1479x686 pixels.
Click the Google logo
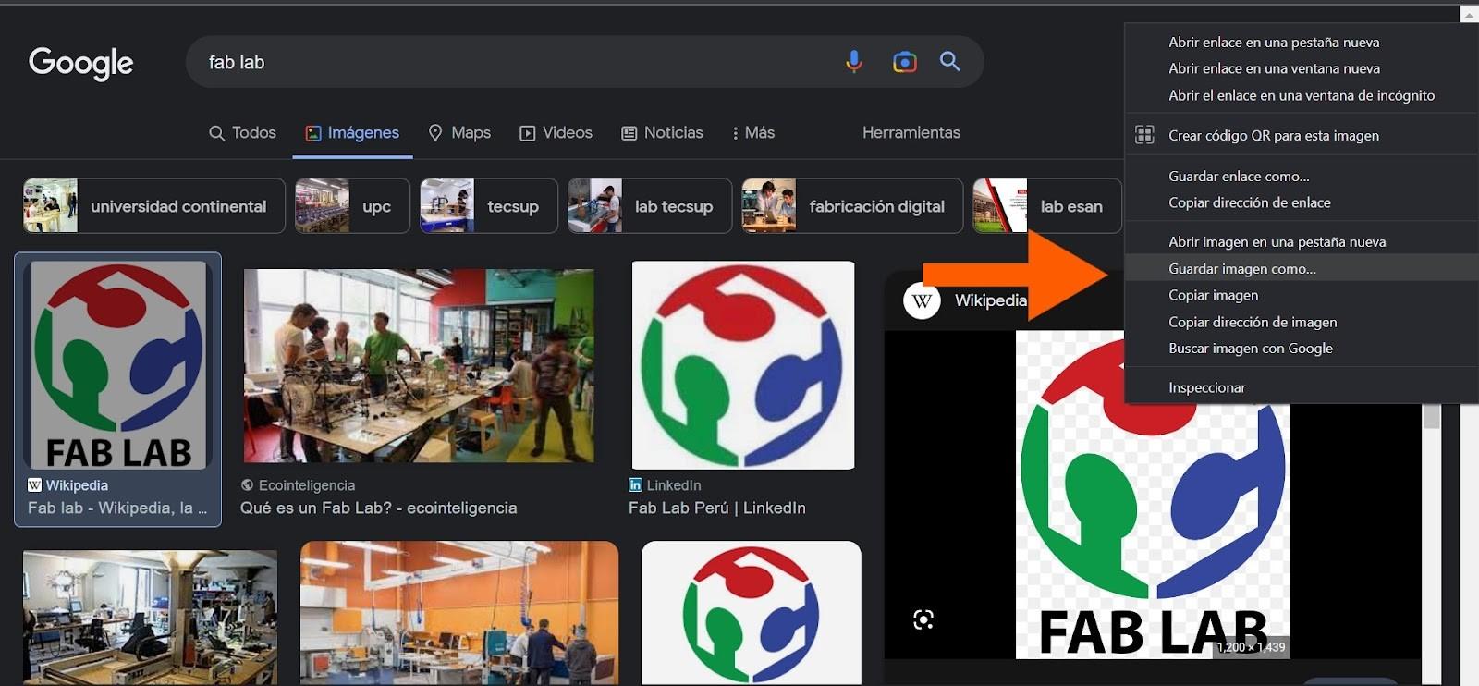pos(81,63)
